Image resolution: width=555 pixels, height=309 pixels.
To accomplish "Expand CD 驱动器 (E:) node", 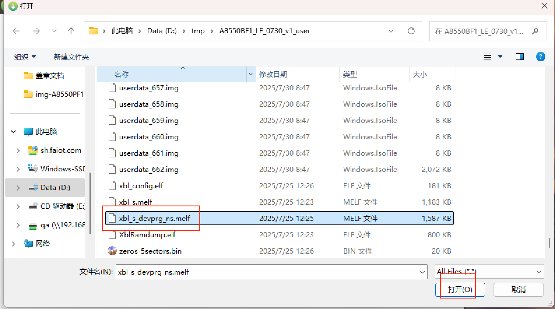I will pos(18,206).
